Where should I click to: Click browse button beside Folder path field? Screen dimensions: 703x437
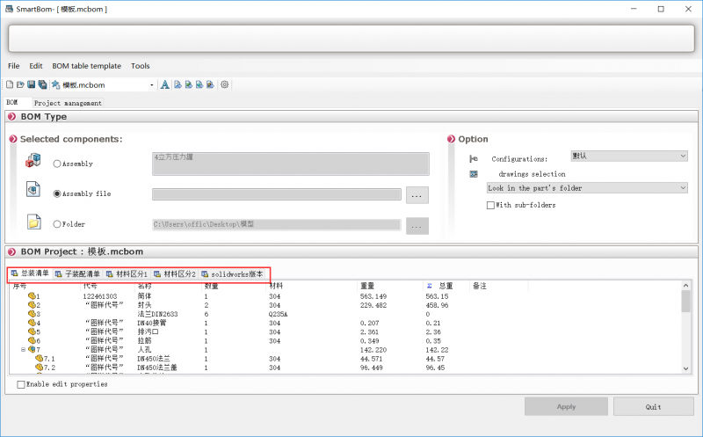click(x=417, y=226)
